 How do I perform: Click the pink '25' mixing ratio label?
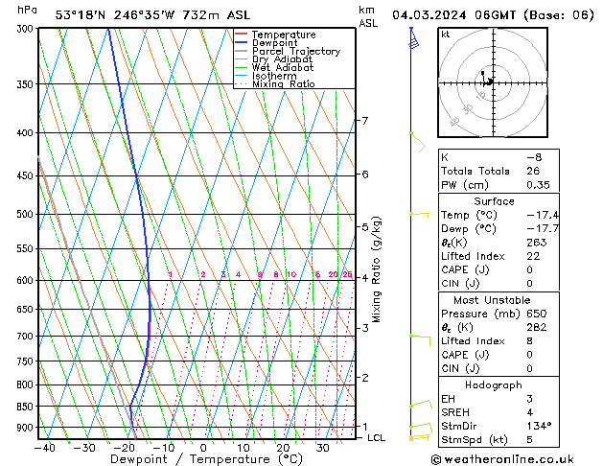pos(347,274)
